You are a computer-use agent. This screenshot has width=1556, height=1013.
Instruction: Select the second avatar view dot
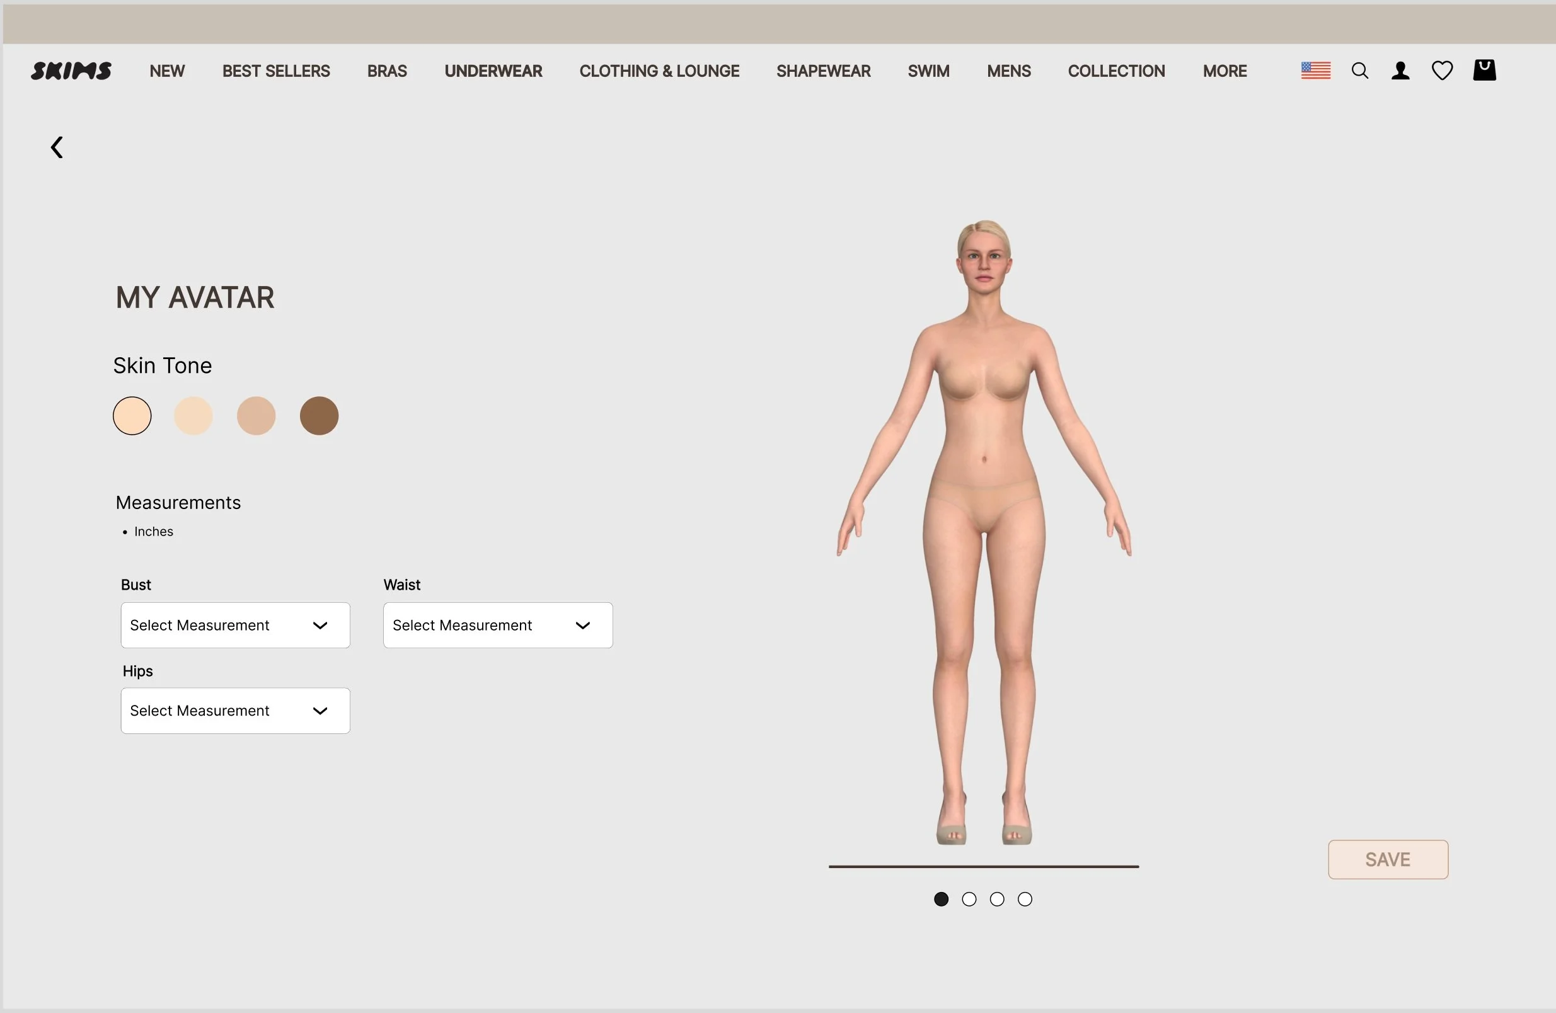(969, 899)
